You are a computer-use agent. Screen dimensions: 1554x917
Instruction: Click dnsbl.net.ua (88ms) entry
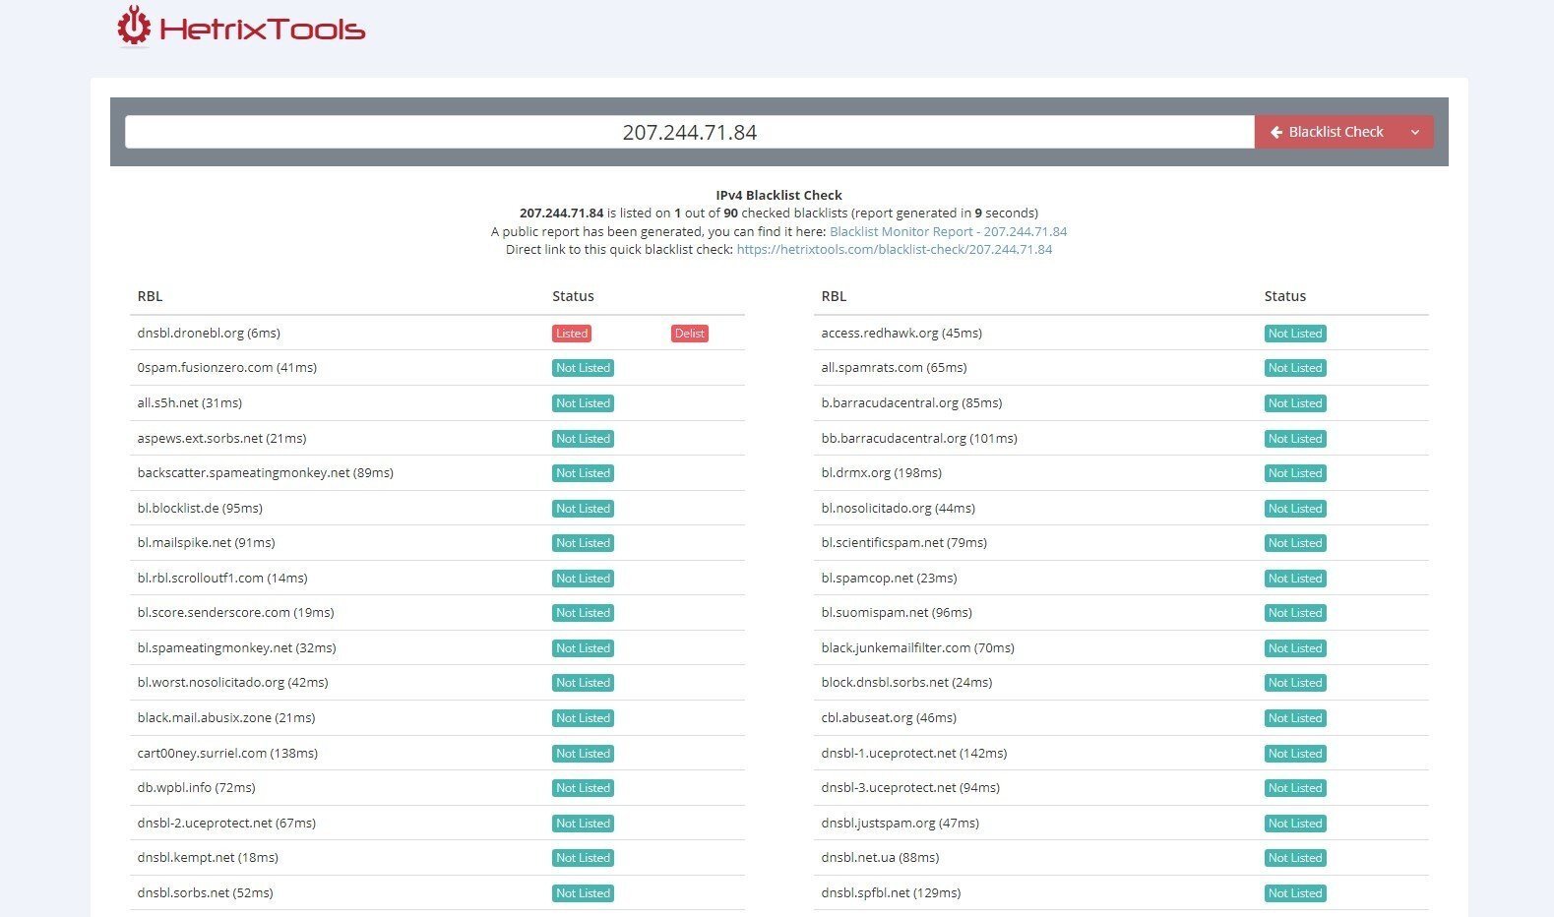pos(880,857)
